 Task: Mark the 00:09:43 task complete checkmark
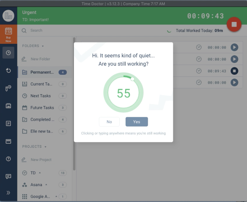199,71
